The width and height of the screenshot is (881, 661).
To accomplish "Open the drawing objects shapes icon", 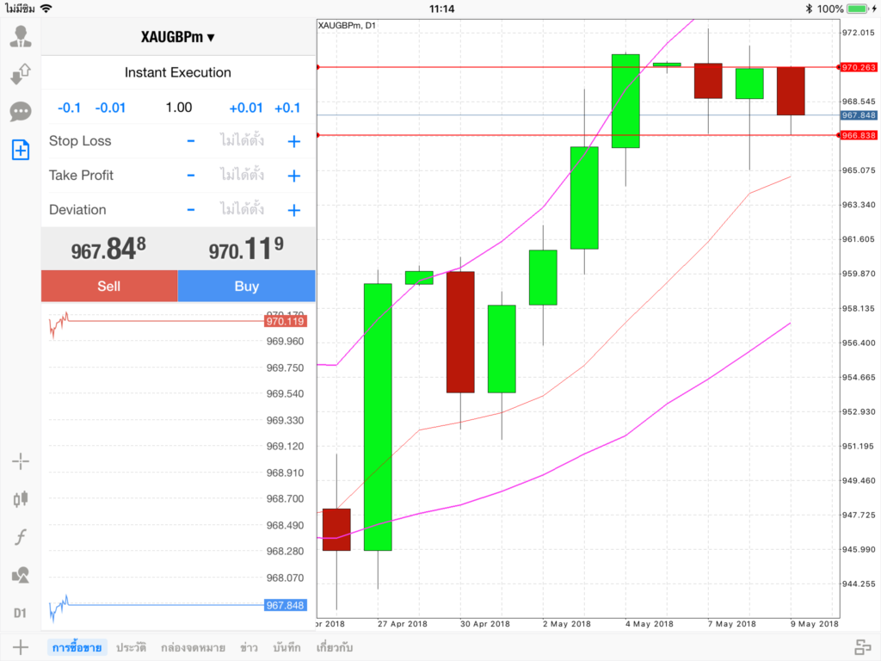I will coord(21,575).
